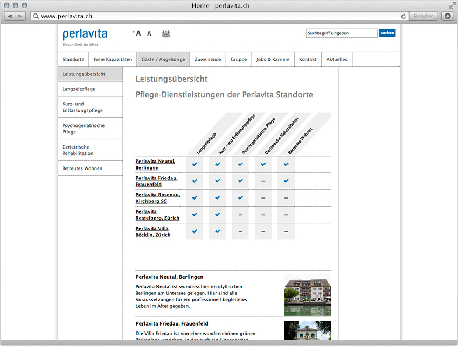Viewport: 458px width, 346px height.
Task: Open the Aktuelles navigation tab
Action: (336, 59)
